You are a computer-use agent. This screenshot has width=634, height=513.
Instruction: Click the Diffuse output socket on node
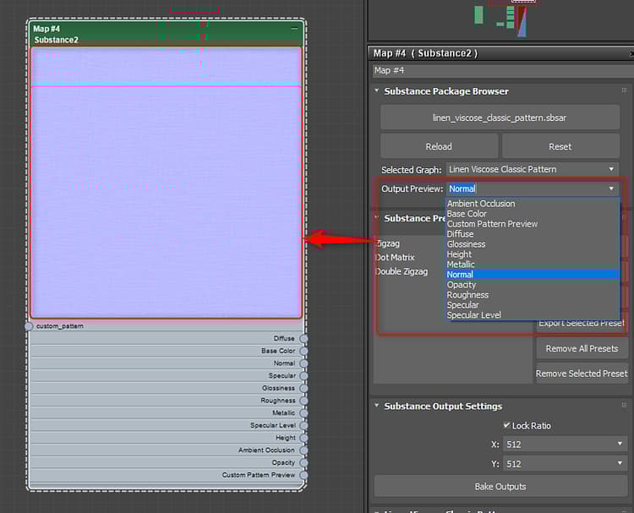point(303,339)
